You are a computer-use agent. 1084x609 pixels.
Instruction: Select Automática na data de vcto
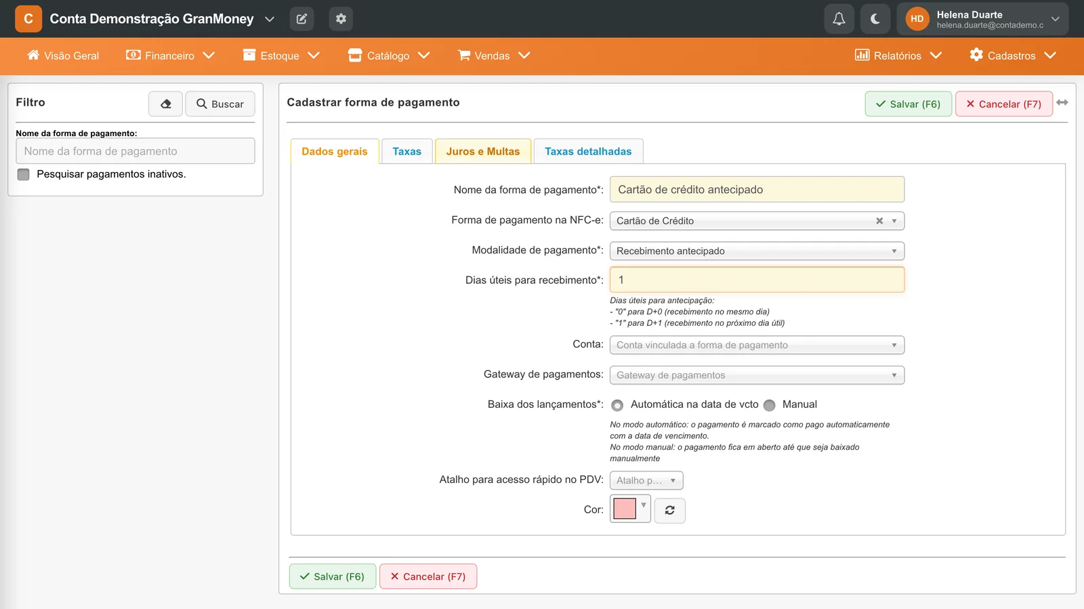pos(617,405)
